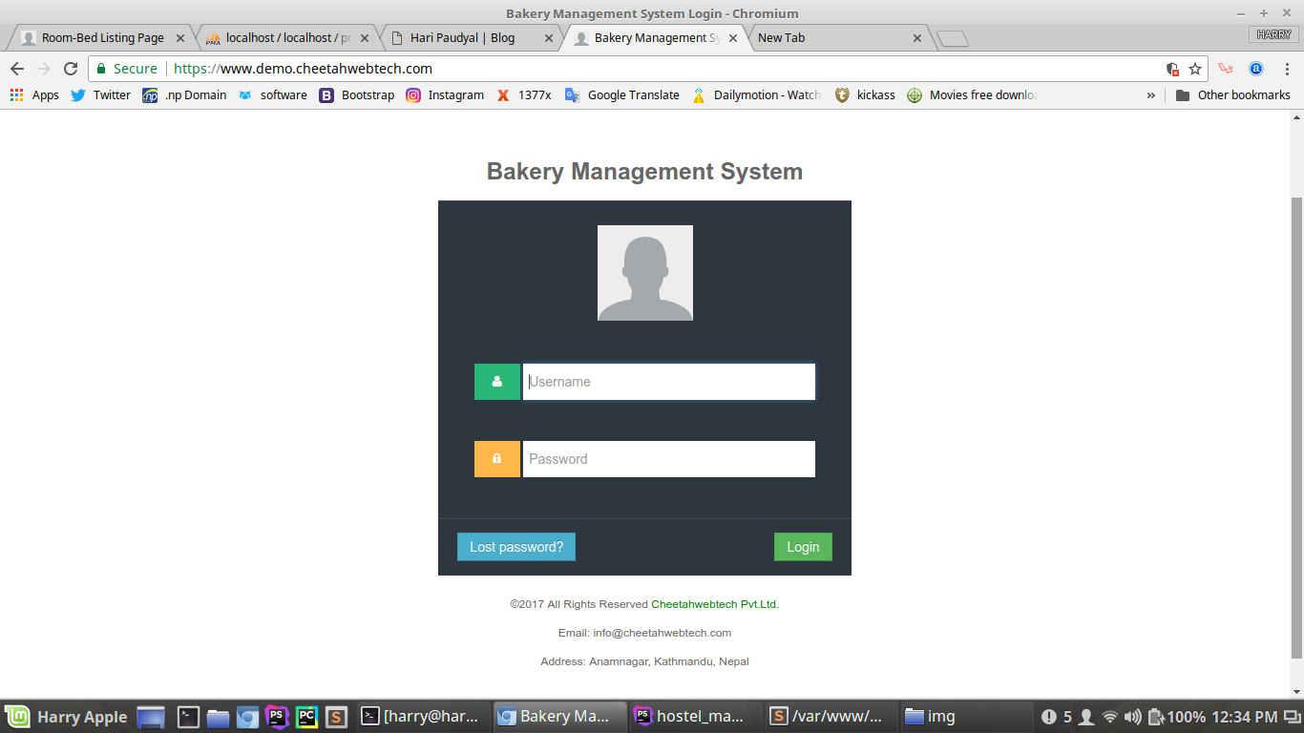Viewport: 1304px width, 733px height.
Task: Close the New Tab tab
Action: (917, 38)
